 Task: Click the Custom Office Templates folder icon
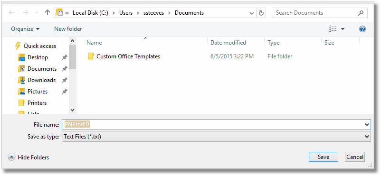(x=91, y=56)
